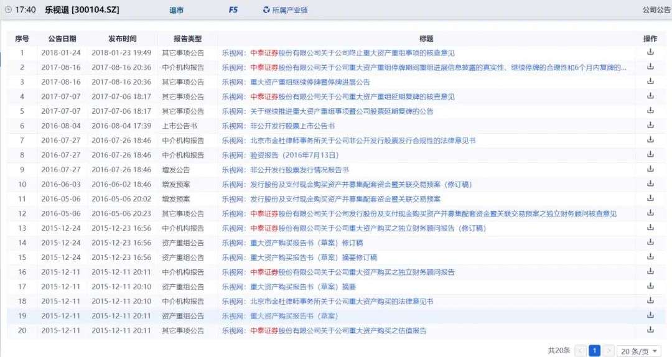The height and width of the screenshot is (357, 672).
Task: Download the row 15 摘要修订稿 report
Action: (650, 257)
